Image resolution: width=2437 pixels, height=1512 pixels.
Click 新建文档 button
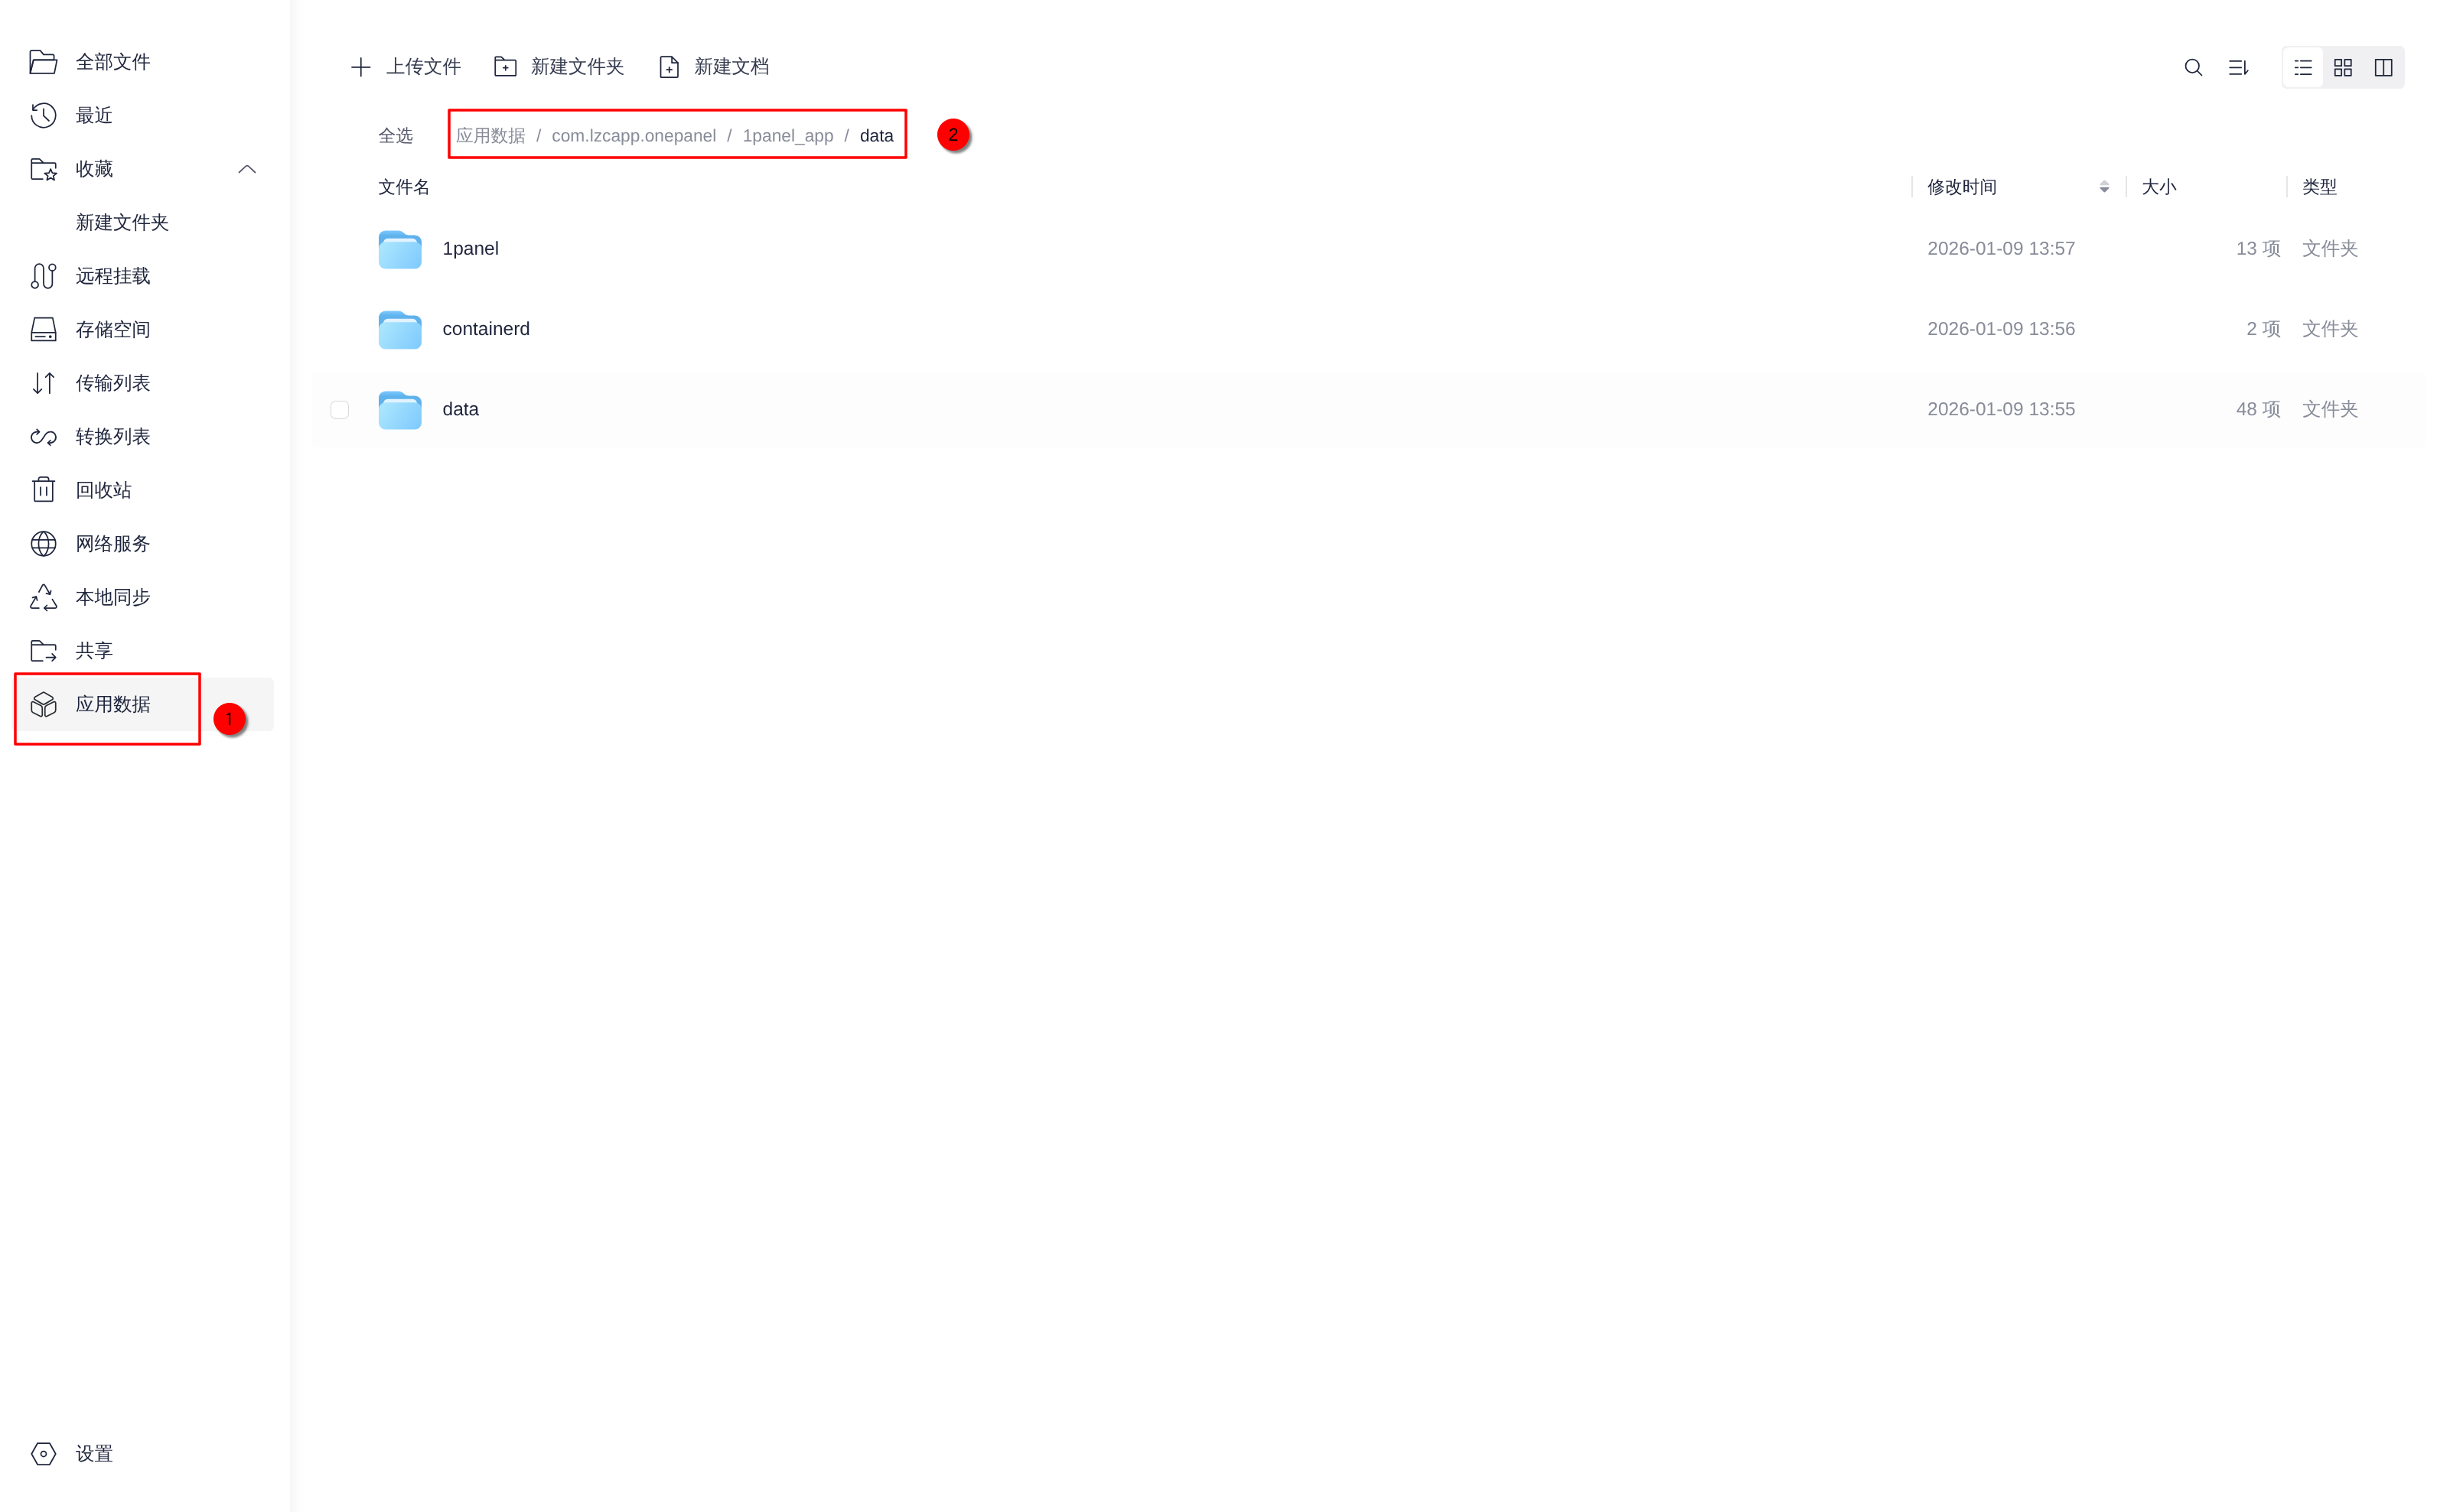coord(713,67)
